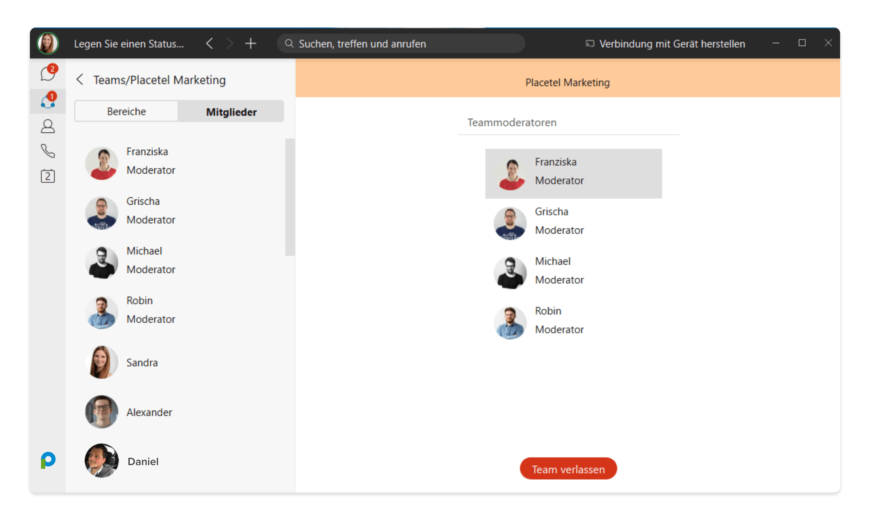The height and width of the screenshot is (520, 870).
Task: Open the Teams icon in sidebar
Action: (48, 101)
